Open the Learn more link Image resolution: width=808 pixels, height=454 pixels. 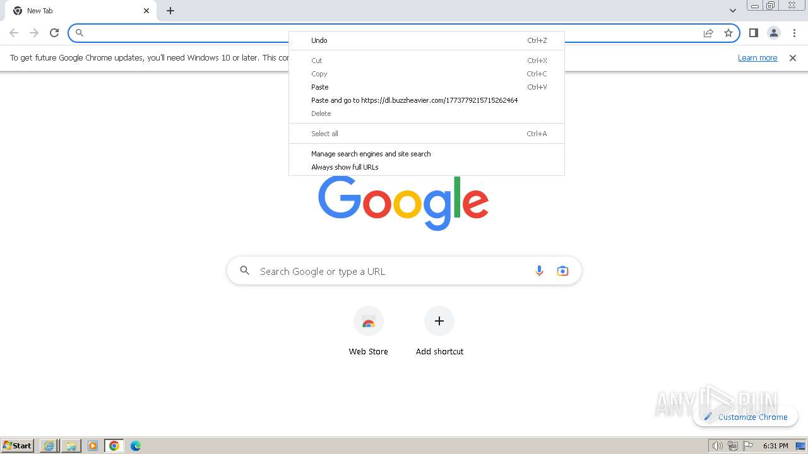(757, 58)
